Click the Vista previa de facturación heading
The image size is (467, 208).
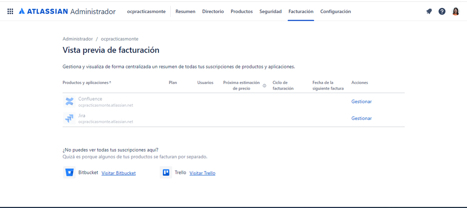click(x=111, y=50)
